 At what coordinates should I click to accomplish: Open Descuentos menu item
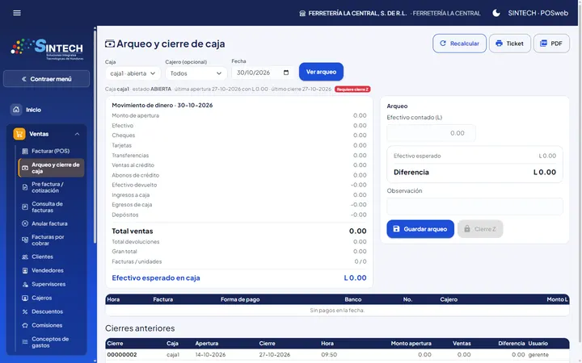point(51,311)
